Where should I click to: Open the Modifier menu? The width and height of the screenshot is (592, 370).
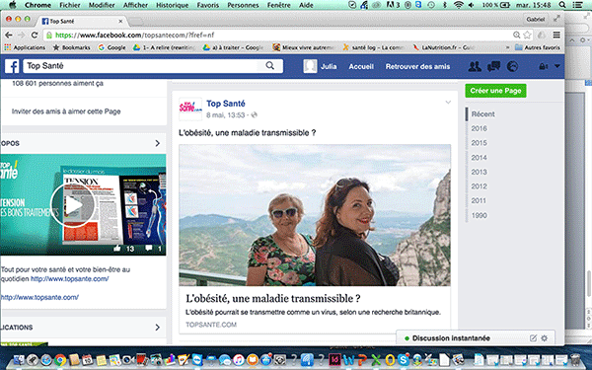coord(102,5)
